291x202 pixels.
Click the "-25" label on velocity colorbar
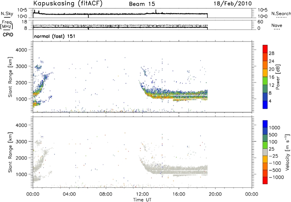tap(274, 156)
